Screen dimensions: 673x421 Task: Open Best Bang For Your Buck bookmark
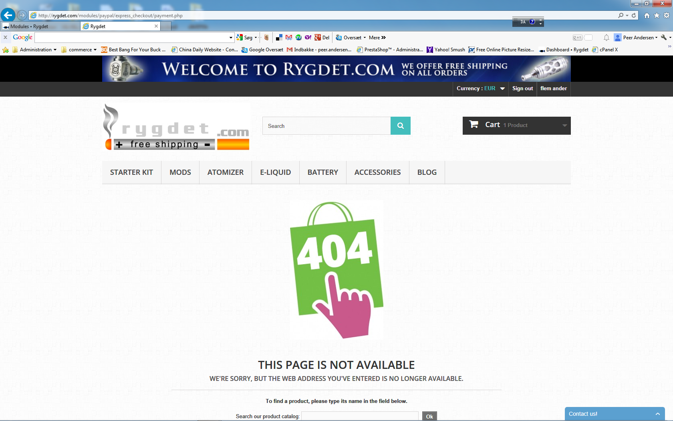pos(133,50)
